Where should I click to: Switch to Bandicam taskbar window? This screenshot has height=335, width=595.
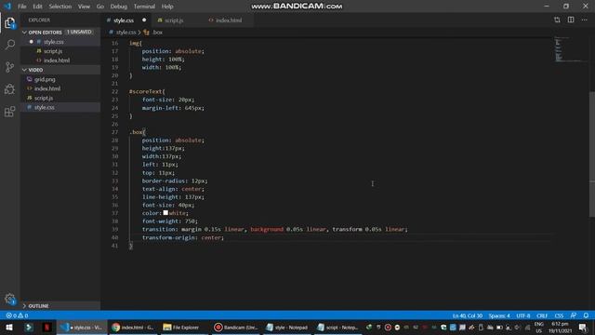click(235, 328)
